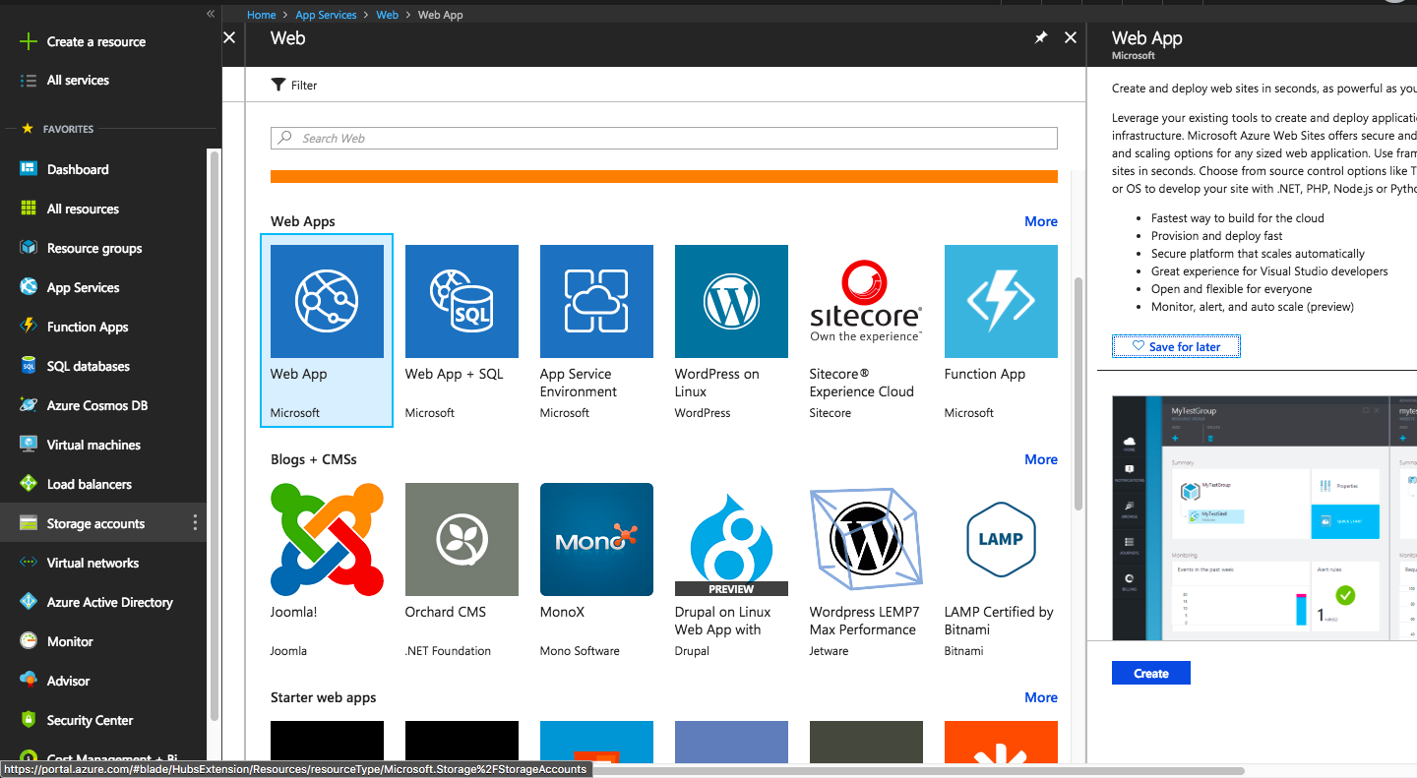Select the MonoX tile
This screenshot has width=1417, height=778.
coord(596,569)
